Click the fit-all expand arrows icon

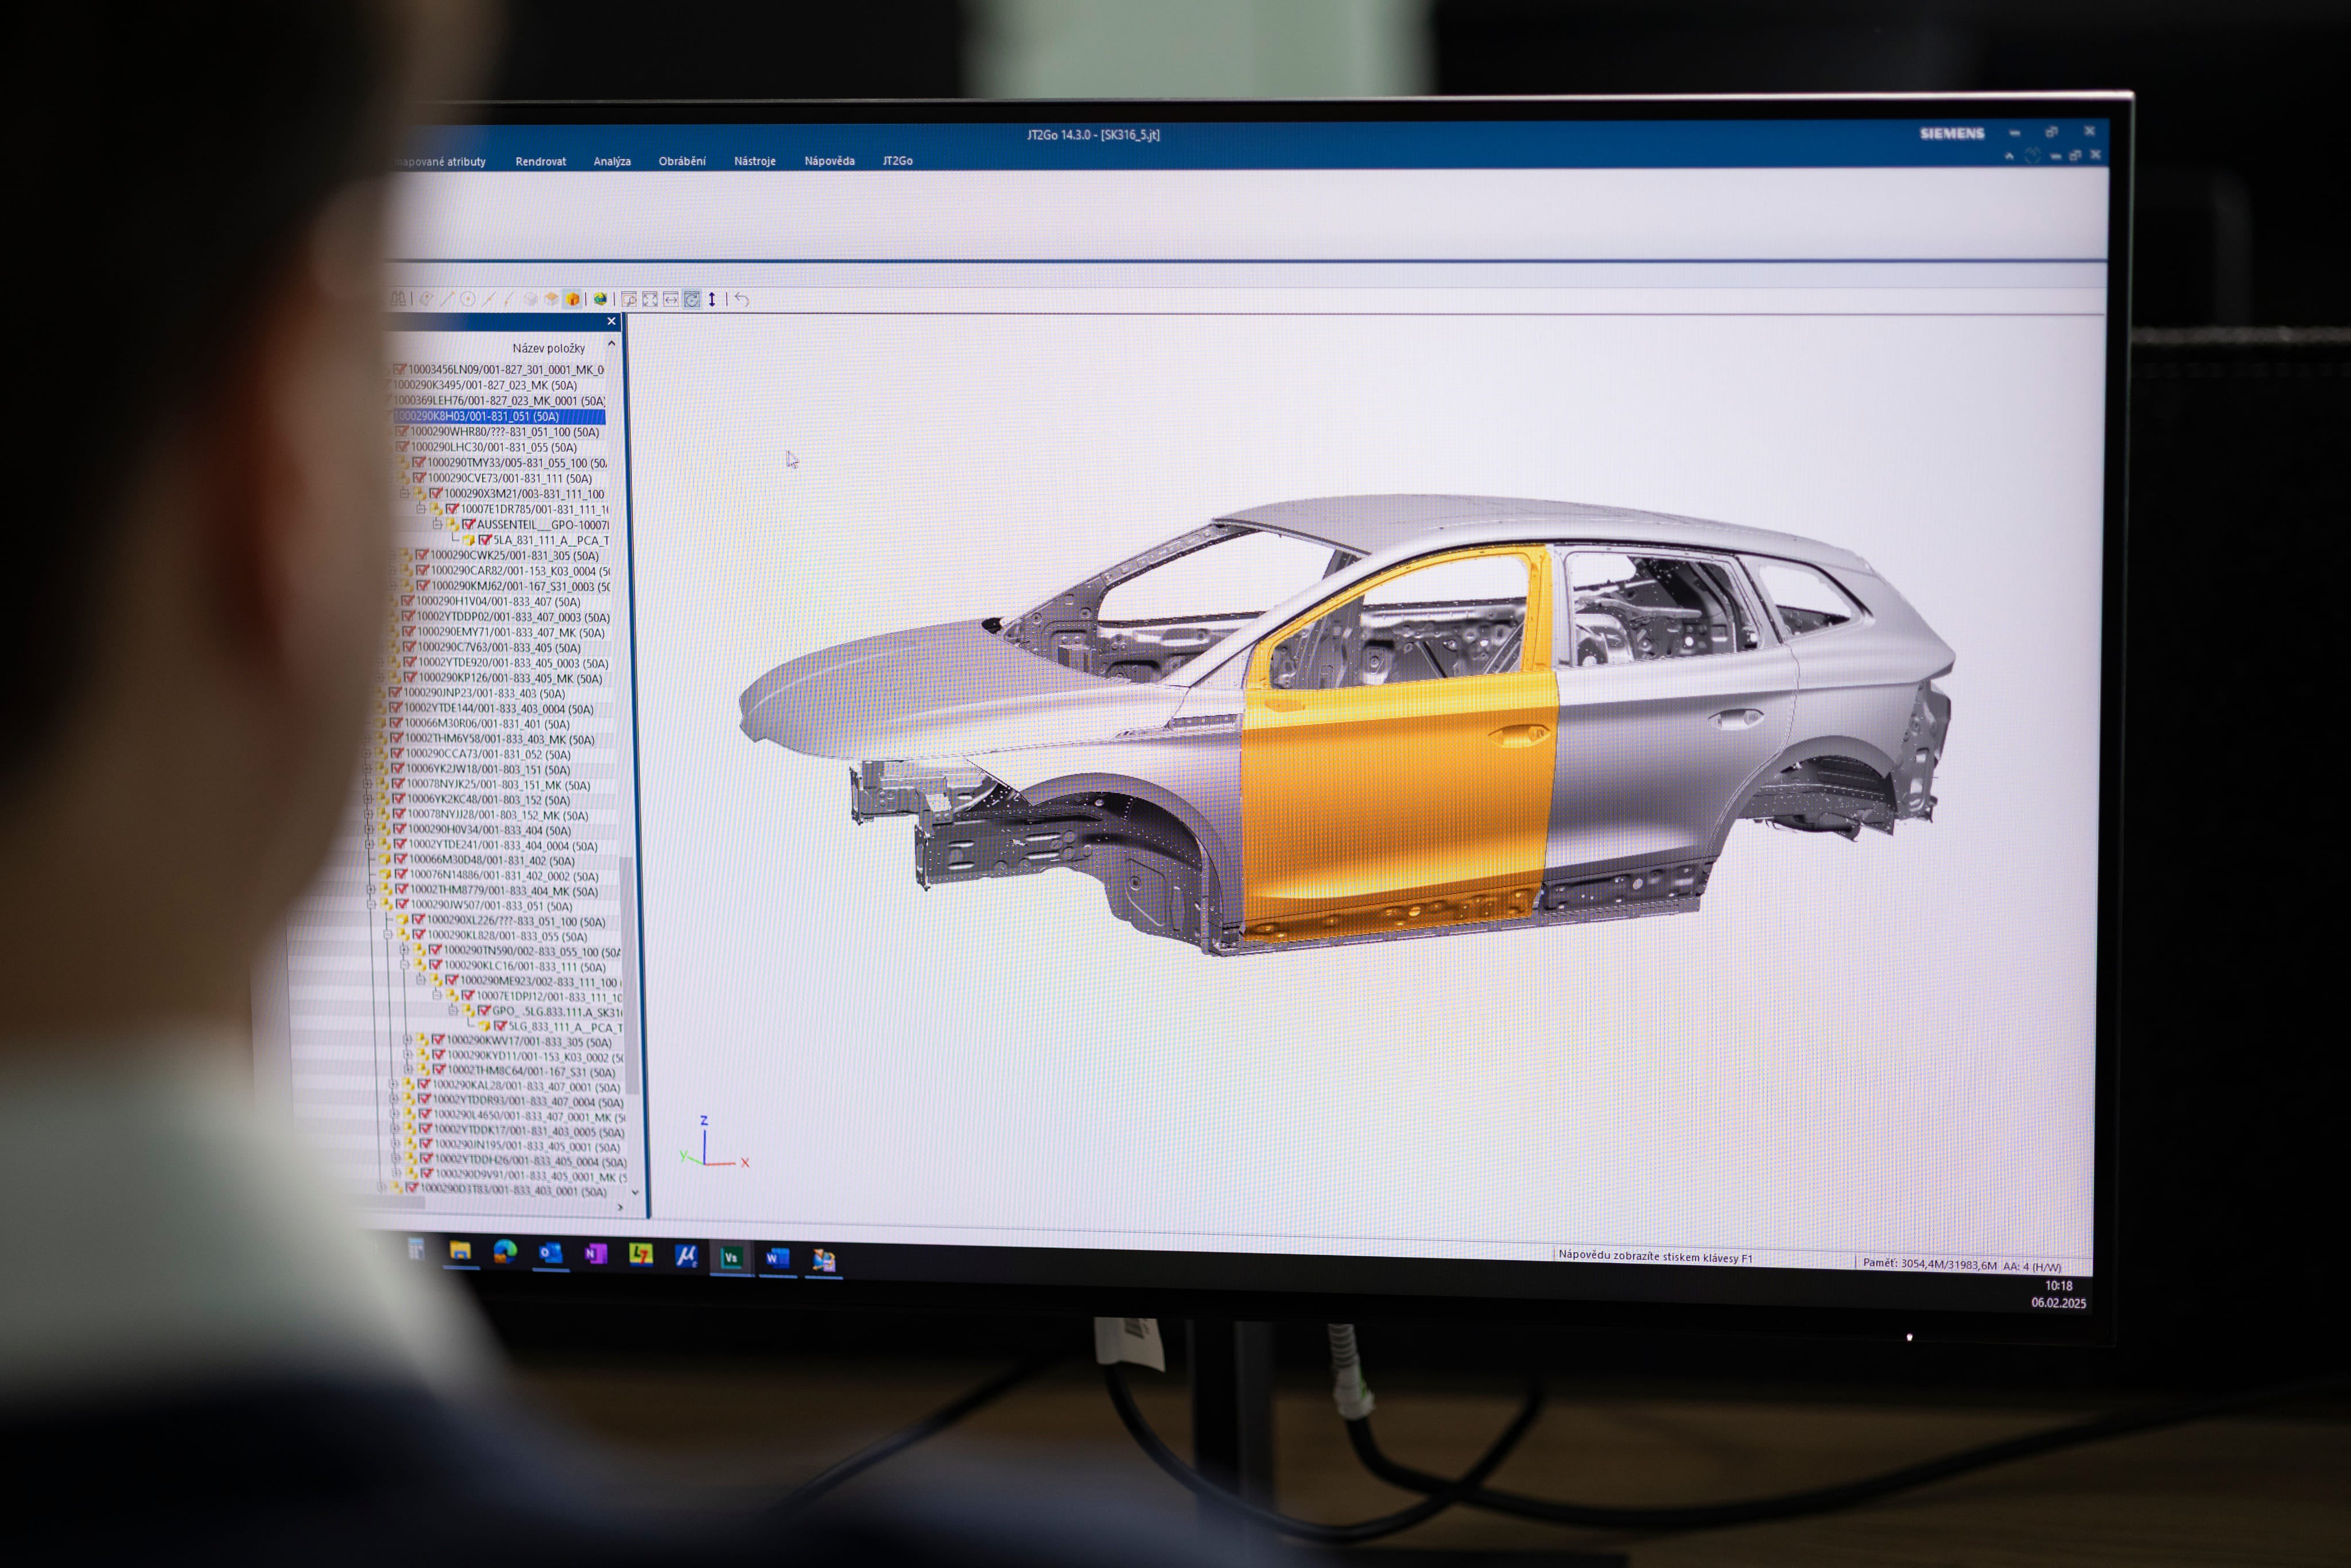[x=650, y=299]
